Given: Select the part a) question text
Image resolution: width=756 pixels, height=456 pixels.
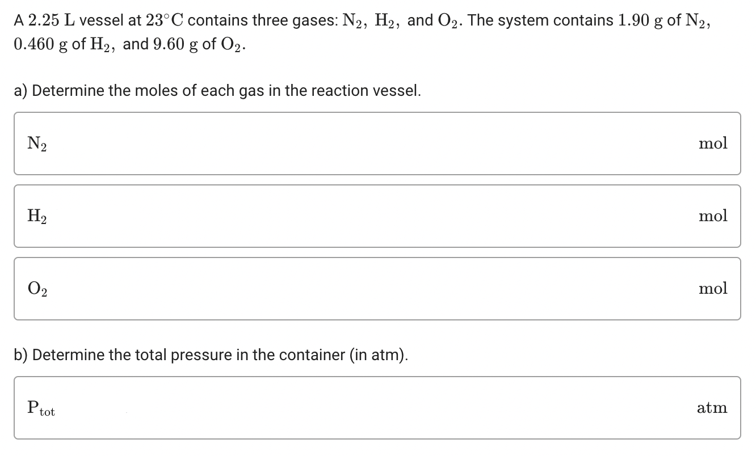Looking at the screenshot, I should 217,90.
